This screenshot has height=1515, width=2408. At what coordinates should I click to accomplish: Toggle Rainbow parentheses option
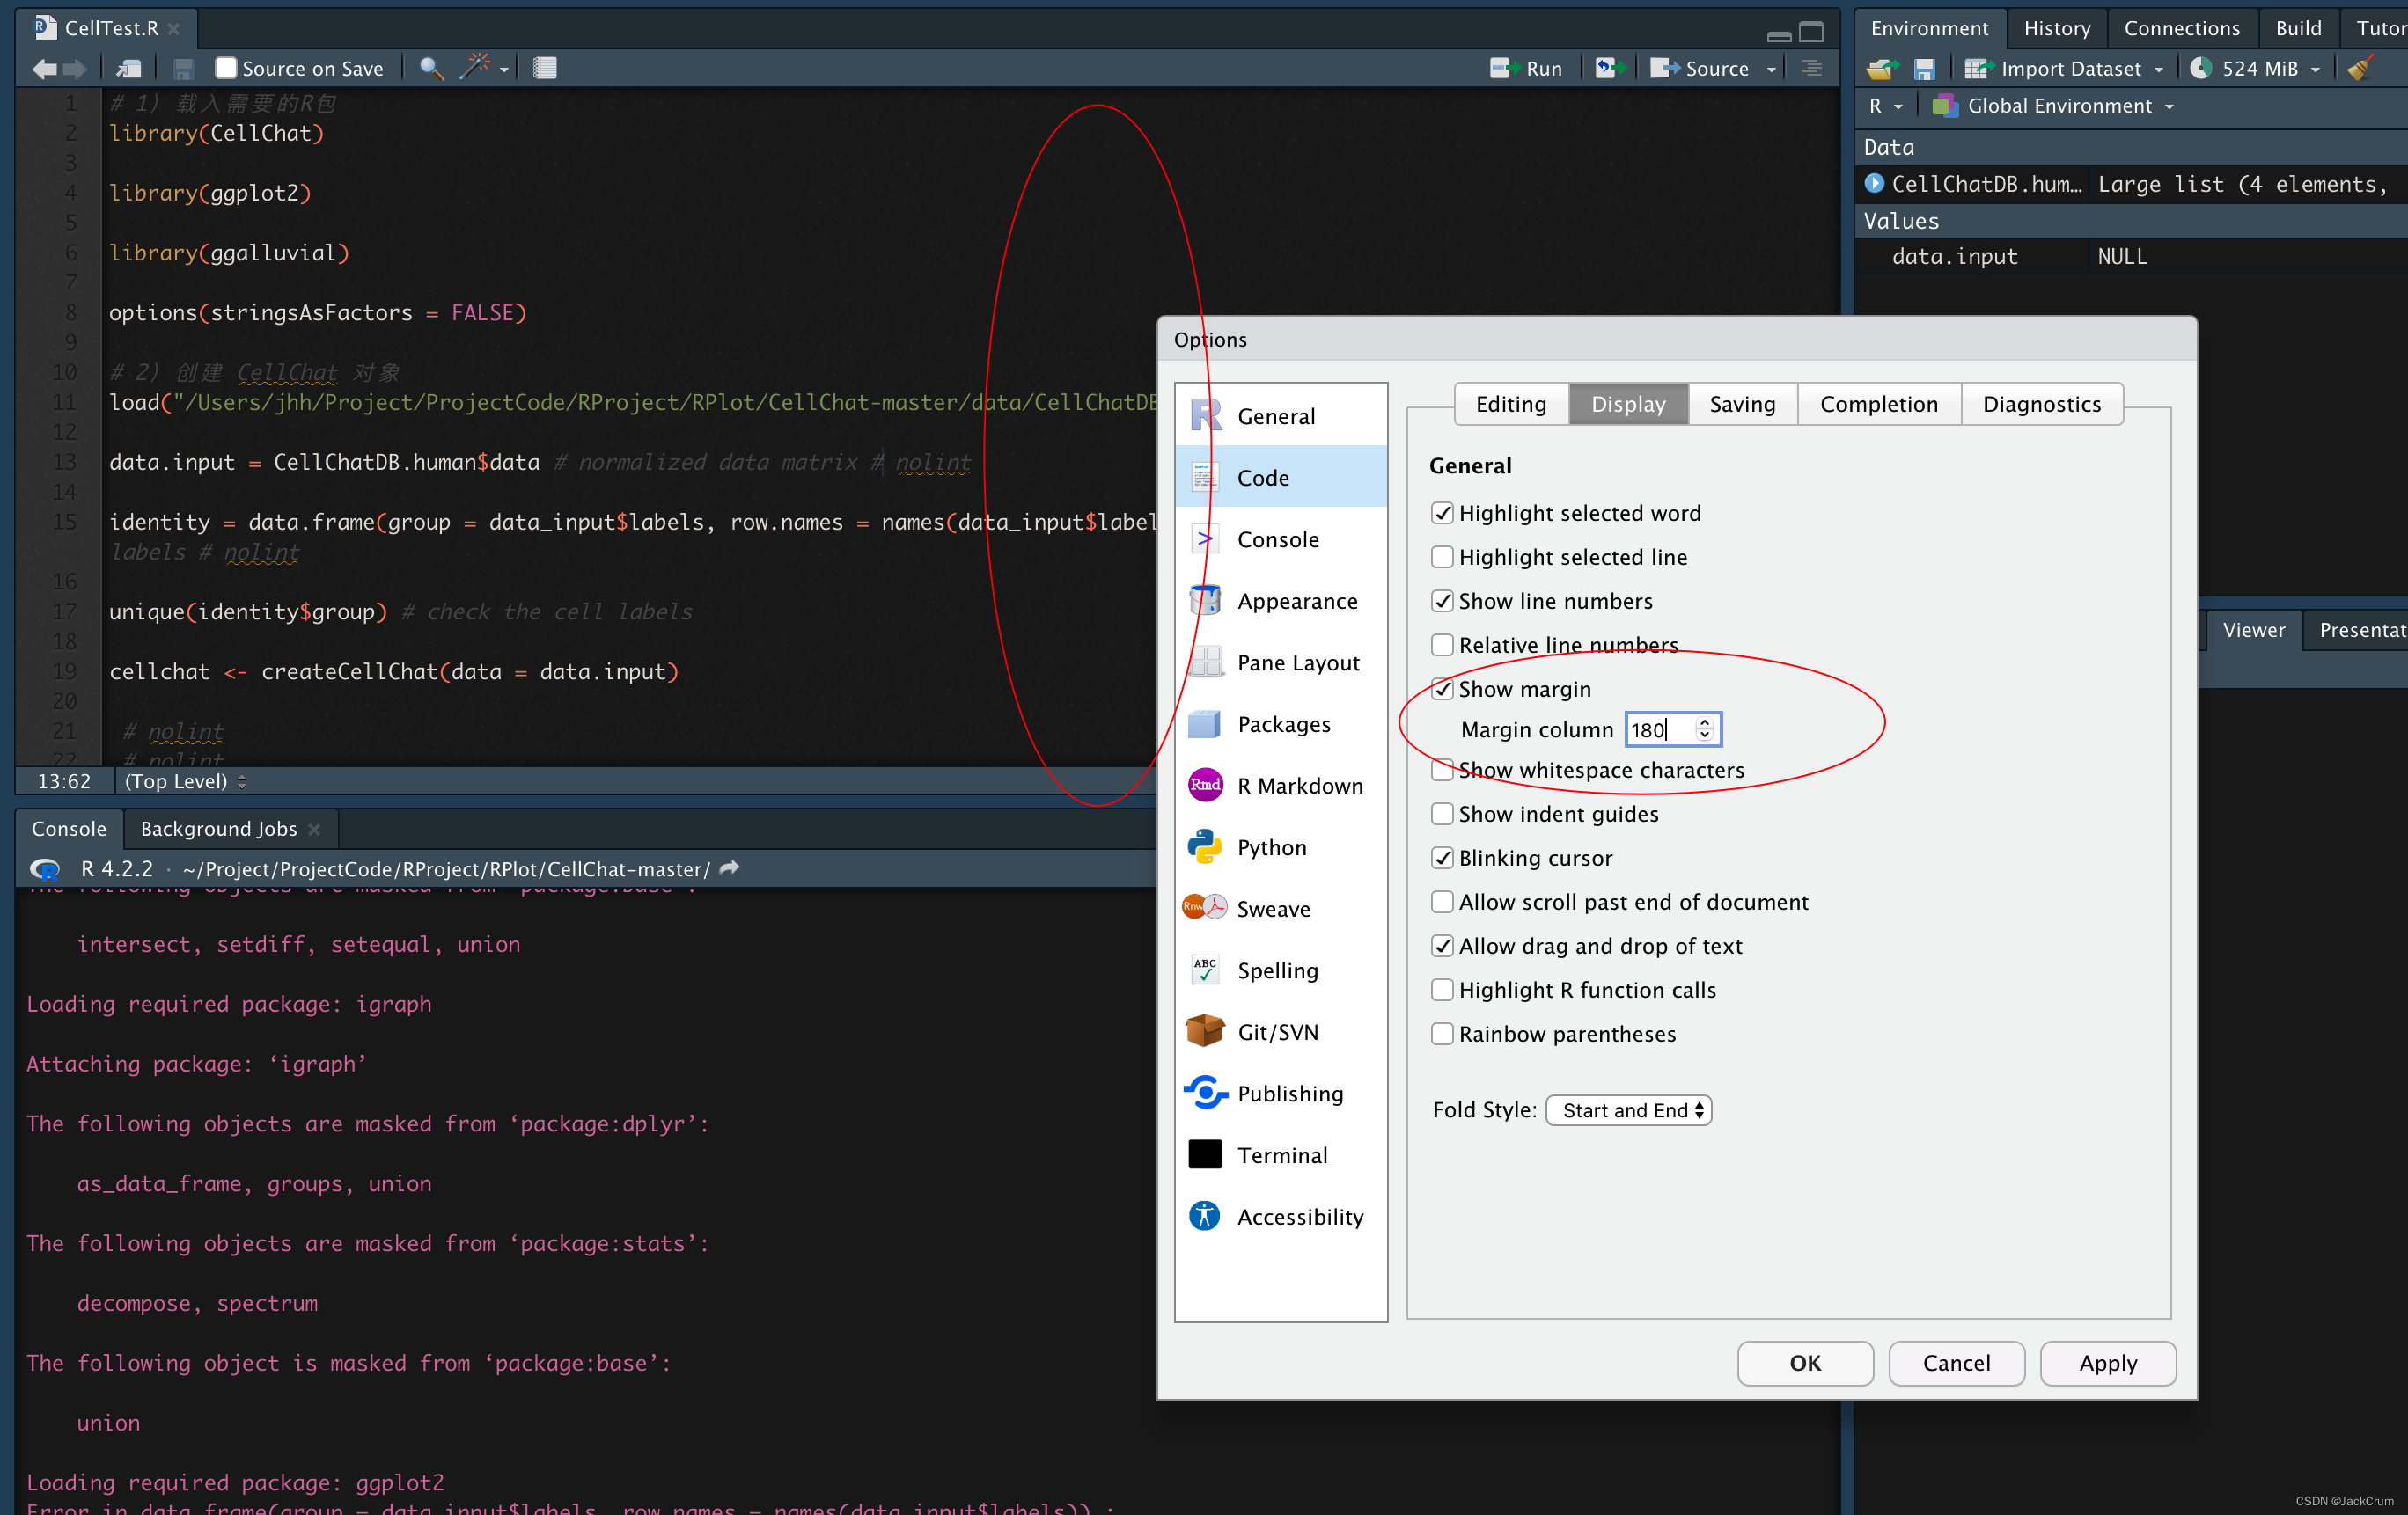[x=1442, y=1034]
